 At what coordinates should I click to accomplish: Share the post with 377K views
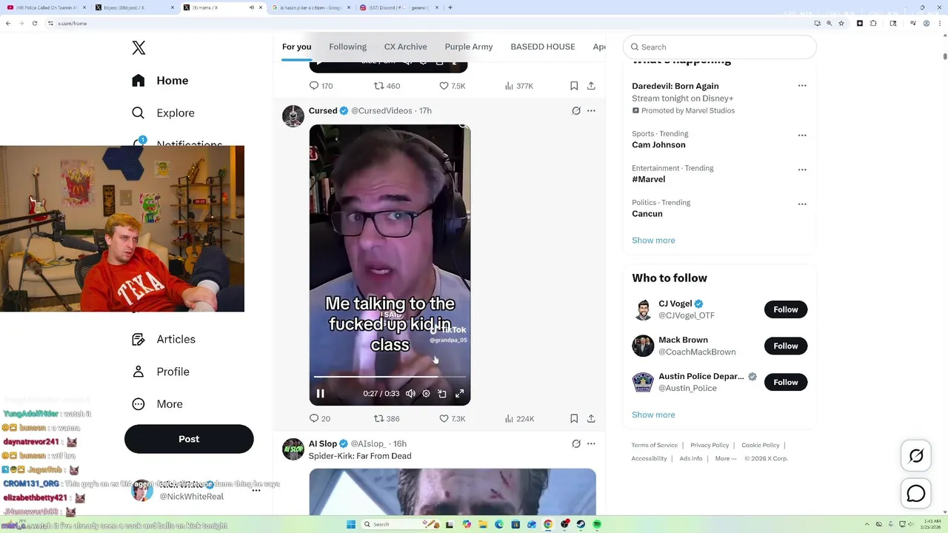tap(591, 86)
